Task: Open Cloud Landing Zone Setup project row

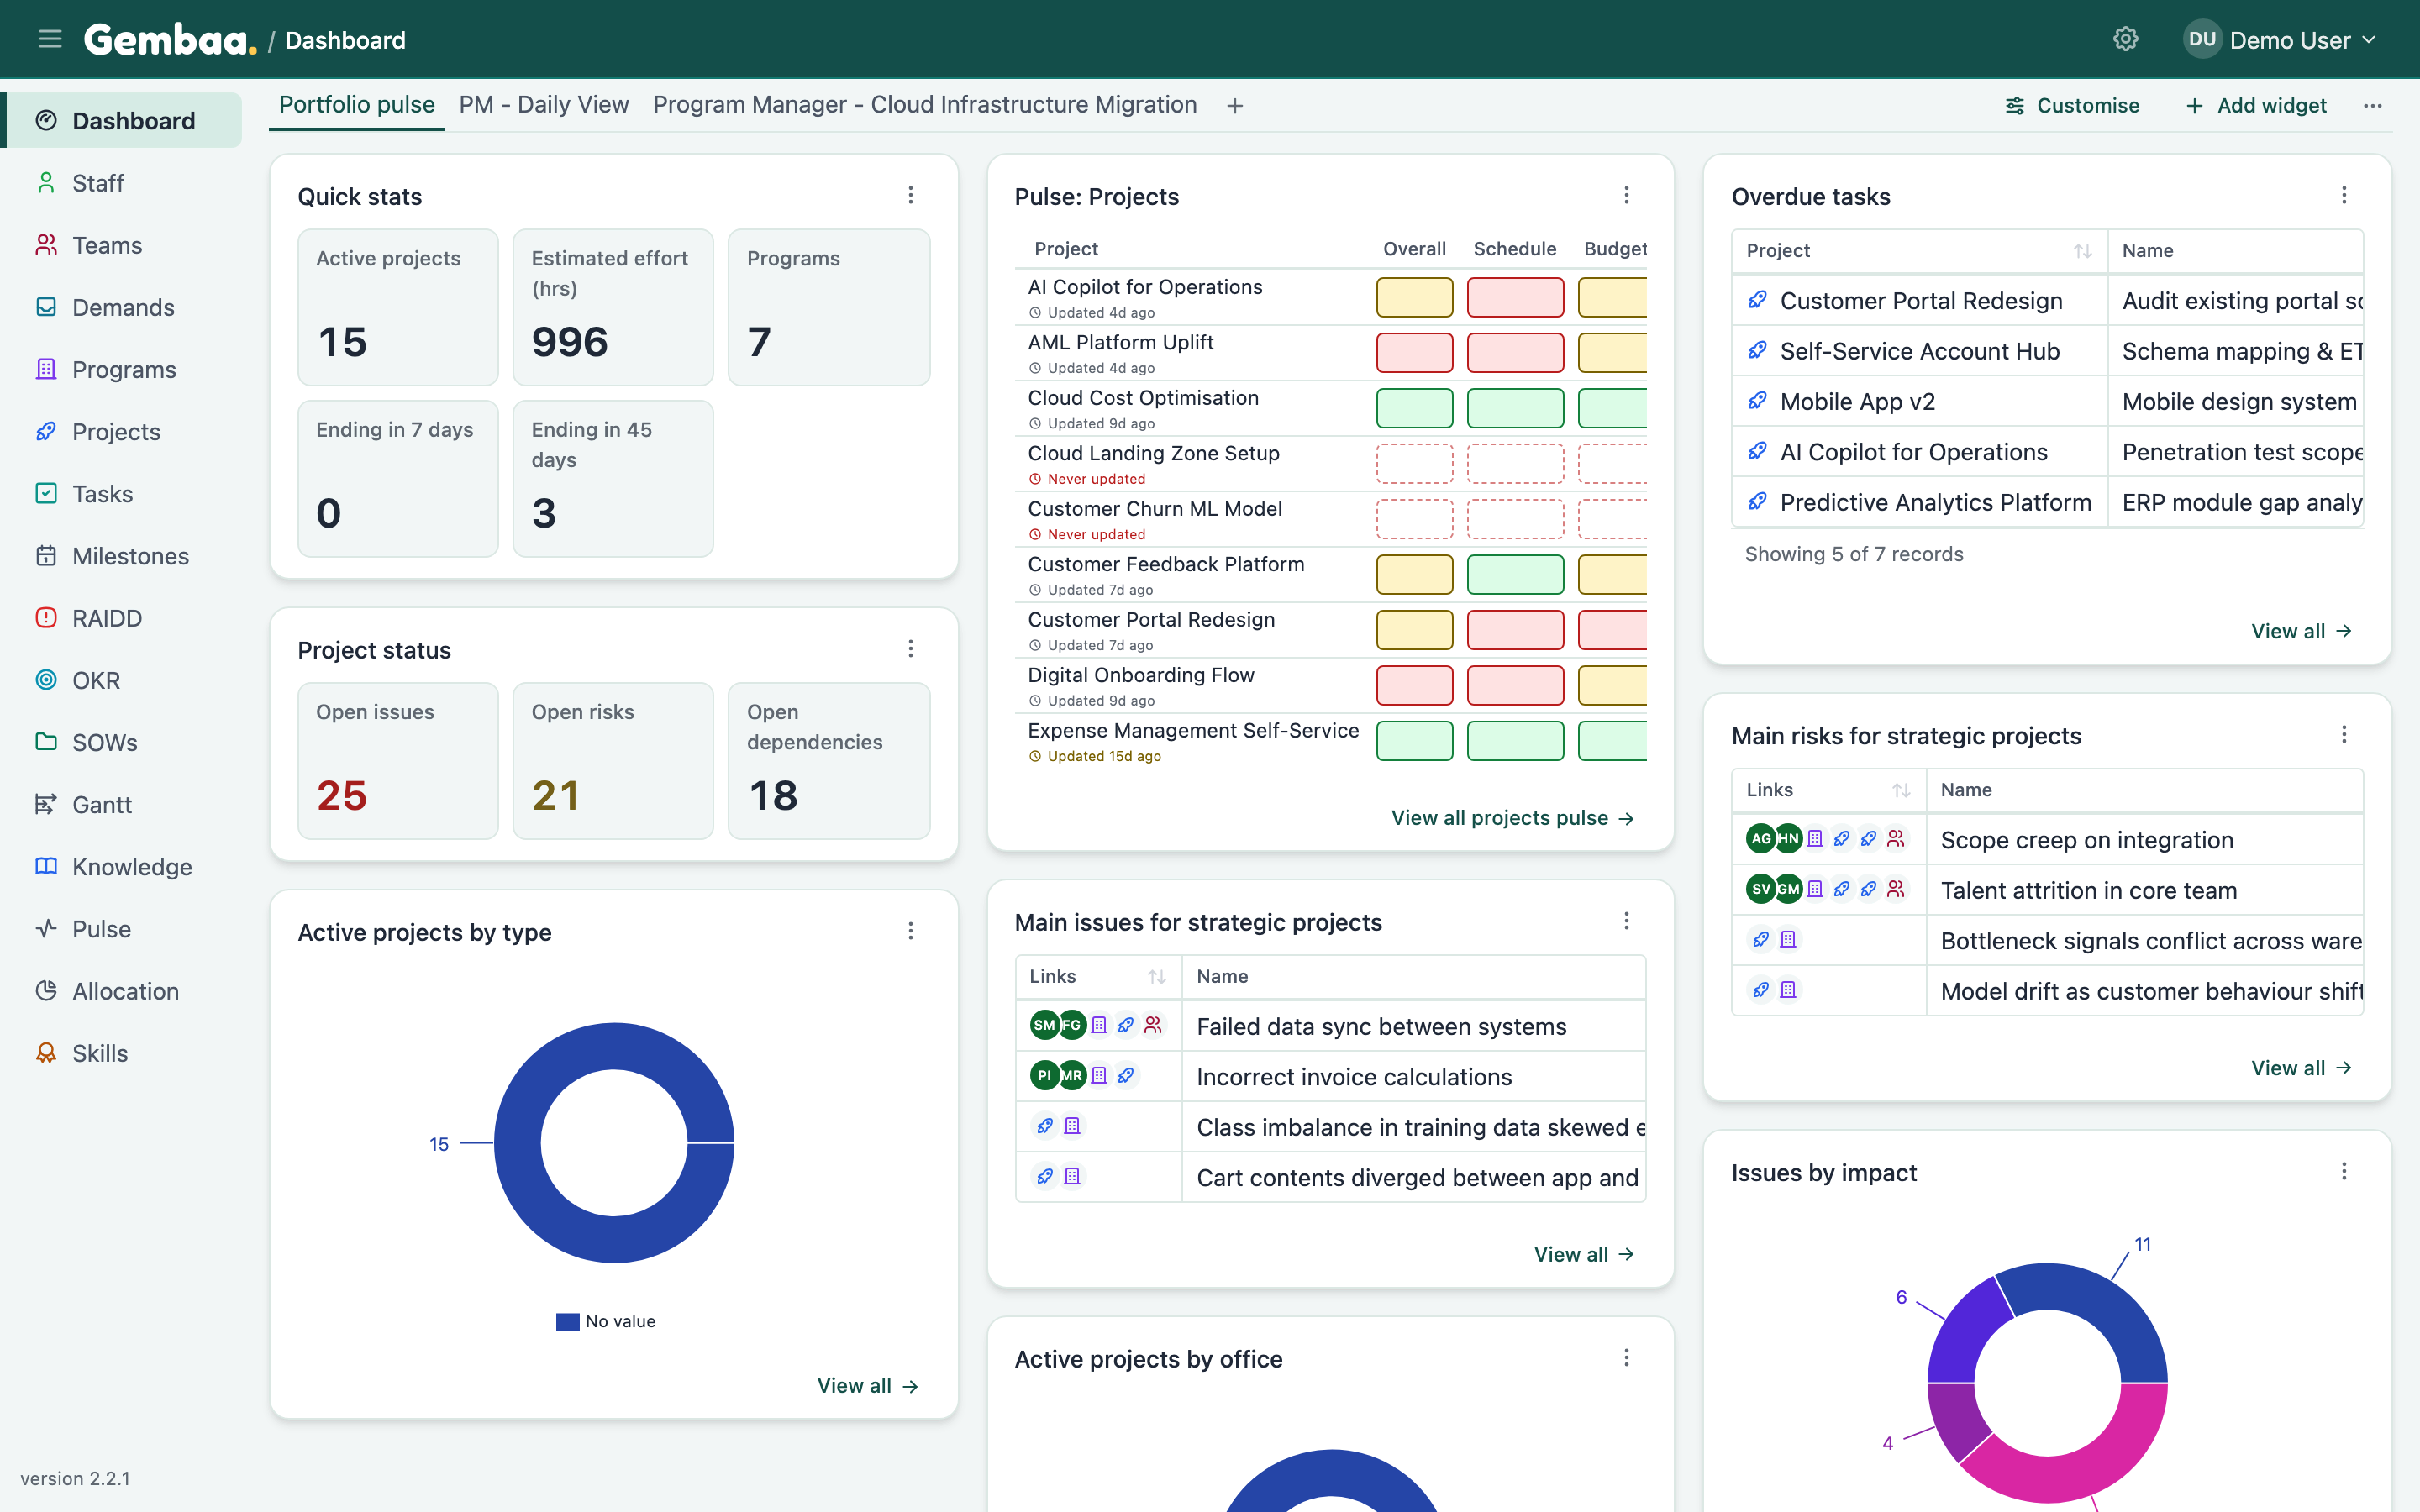Action: (1330, 464)
